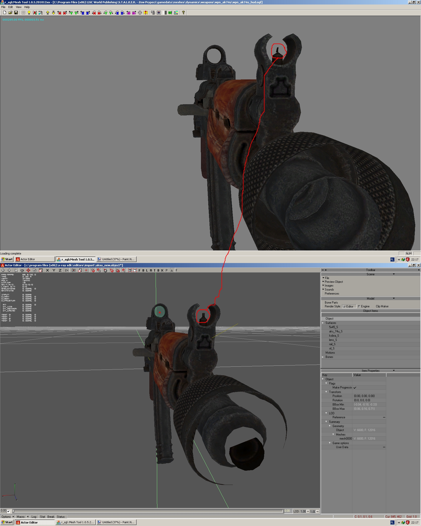The image size is (421, 526).
Task: Choose the select pointer tool in Actor Editor
Action: (16, 270)
